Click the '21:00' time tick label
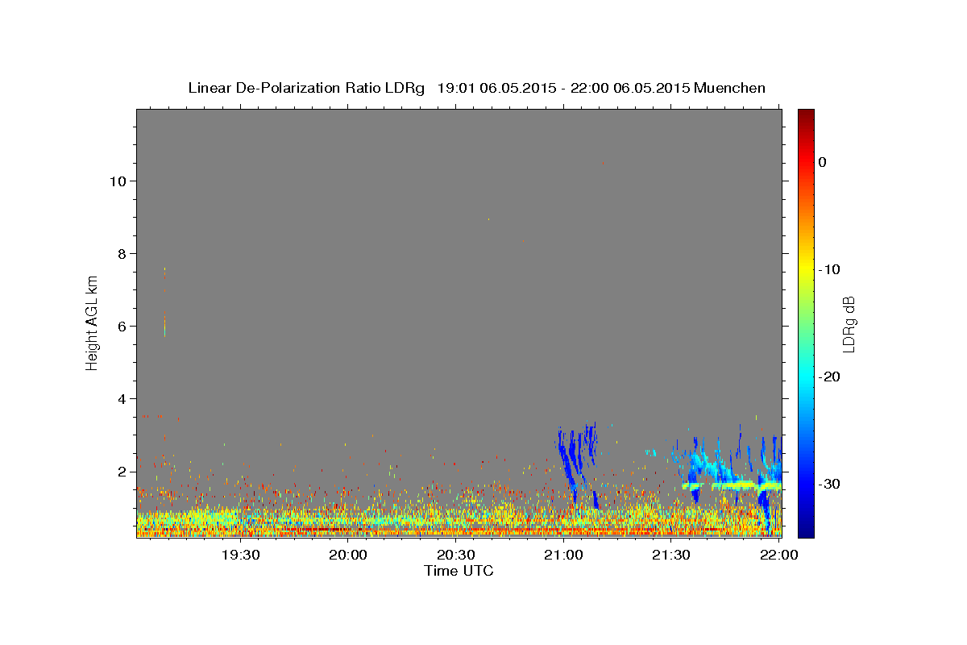The height and width of the screenshot is (645, 967). click(x=563, y=555)
